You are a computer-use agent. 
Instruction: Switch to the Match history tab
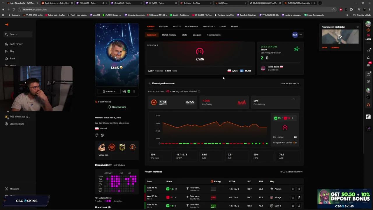coord(169,35)
